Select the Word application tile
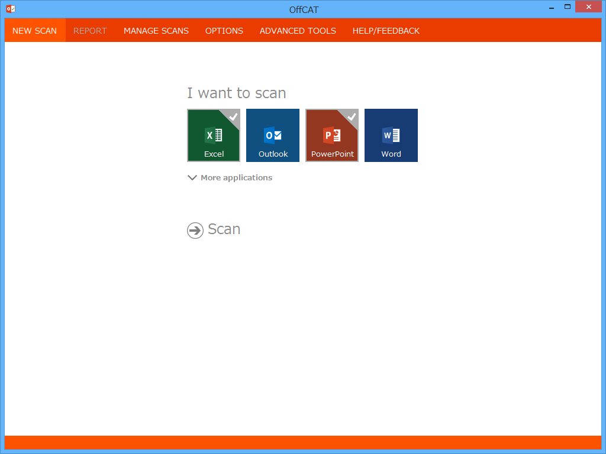Viewport: 606px width, 454px height. 391,135
